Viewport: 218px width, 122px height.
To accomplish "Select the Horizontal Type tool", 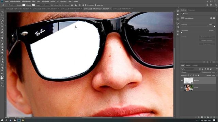I will click(2, 59).
